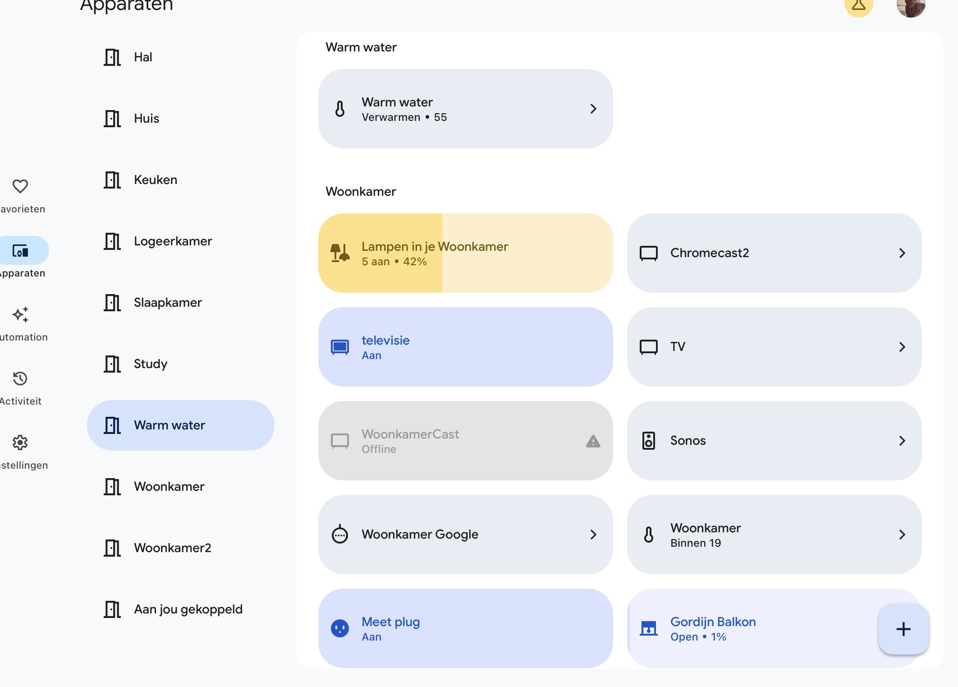Image resolution: width=958 pixels, height=687 pixels.
Task: Select the Hal room
Action: 181,57
